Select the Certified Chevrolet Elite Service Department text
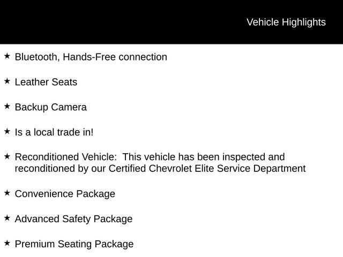343x257 pixels. click(x=207, y=169)
